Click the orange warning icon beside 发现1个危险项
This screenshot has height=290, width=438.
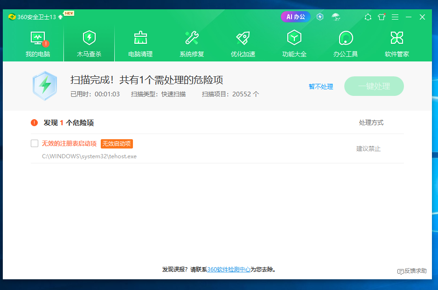(35, 123)
